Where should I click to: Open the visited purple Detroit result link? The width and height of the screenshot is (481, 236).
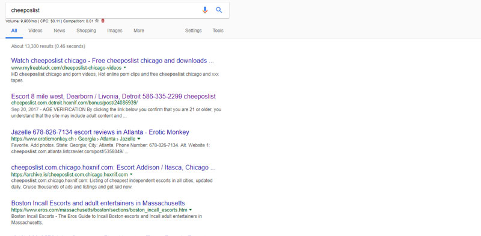coord(113,96)
